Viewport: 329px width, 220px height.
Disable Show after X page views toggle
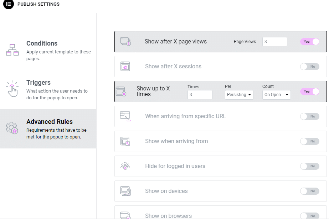(x=310, y=42)
